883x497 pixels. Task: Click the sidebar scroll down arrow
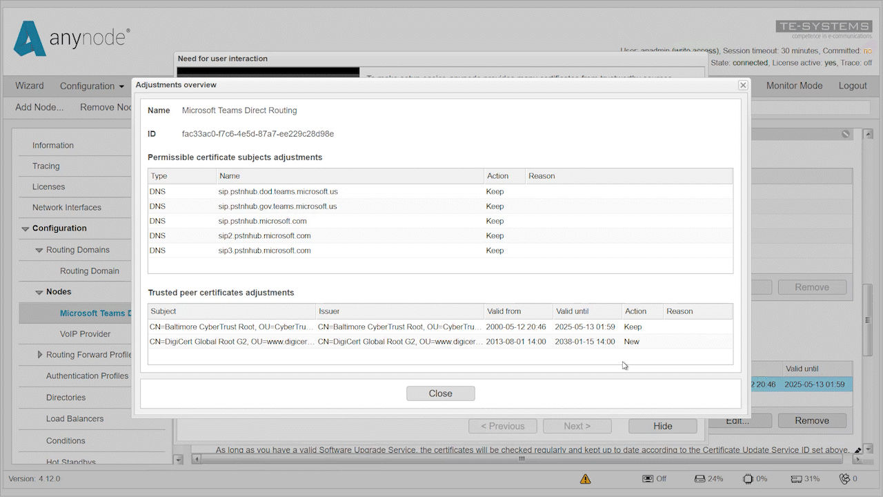click(x=178, y=459)
